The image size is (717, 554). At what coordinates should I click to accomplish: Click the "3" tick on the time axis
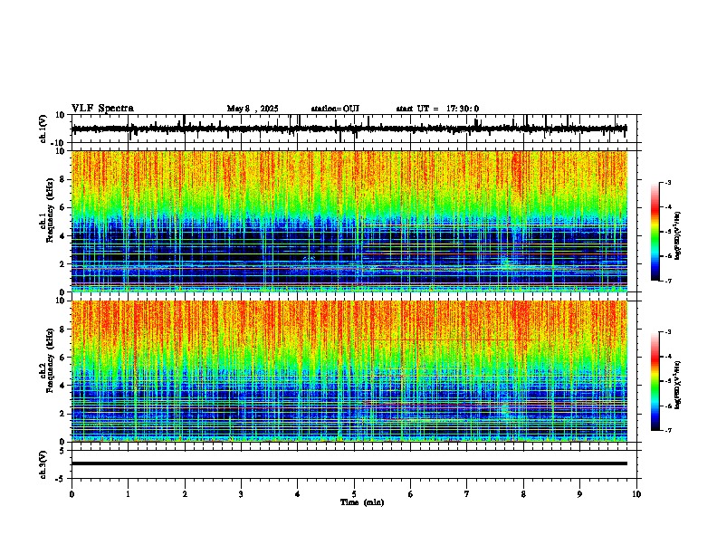tap(241, 494)
